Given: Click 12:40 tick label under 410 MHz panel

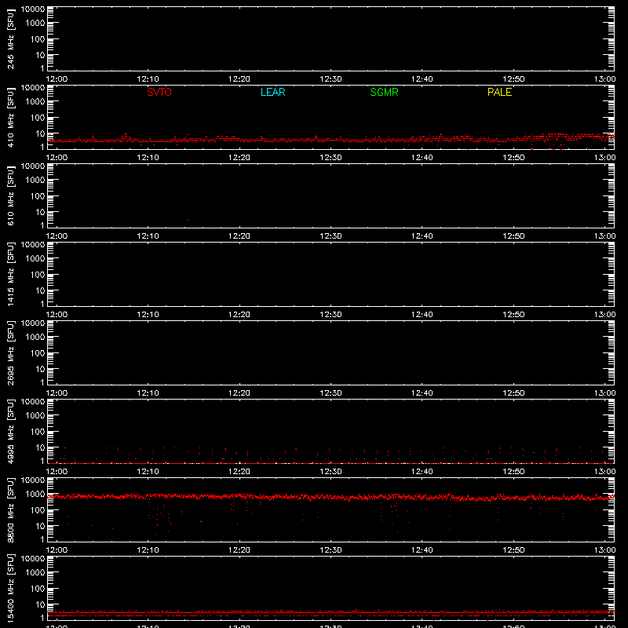Looking at the screenshot, I should (422, 158).
